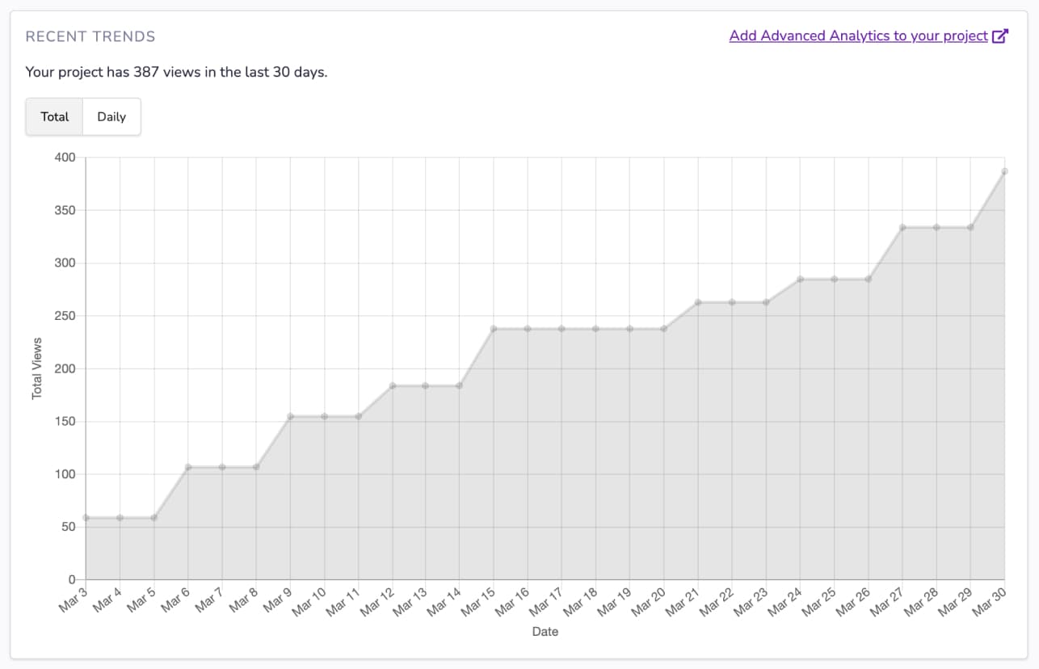Click the Mar 15 data point on chart

492,328
